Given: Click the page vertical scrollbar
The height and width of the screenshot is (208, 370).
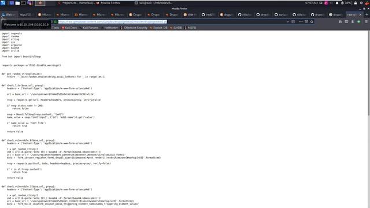Looking at the screenshot, I should 369,73.
